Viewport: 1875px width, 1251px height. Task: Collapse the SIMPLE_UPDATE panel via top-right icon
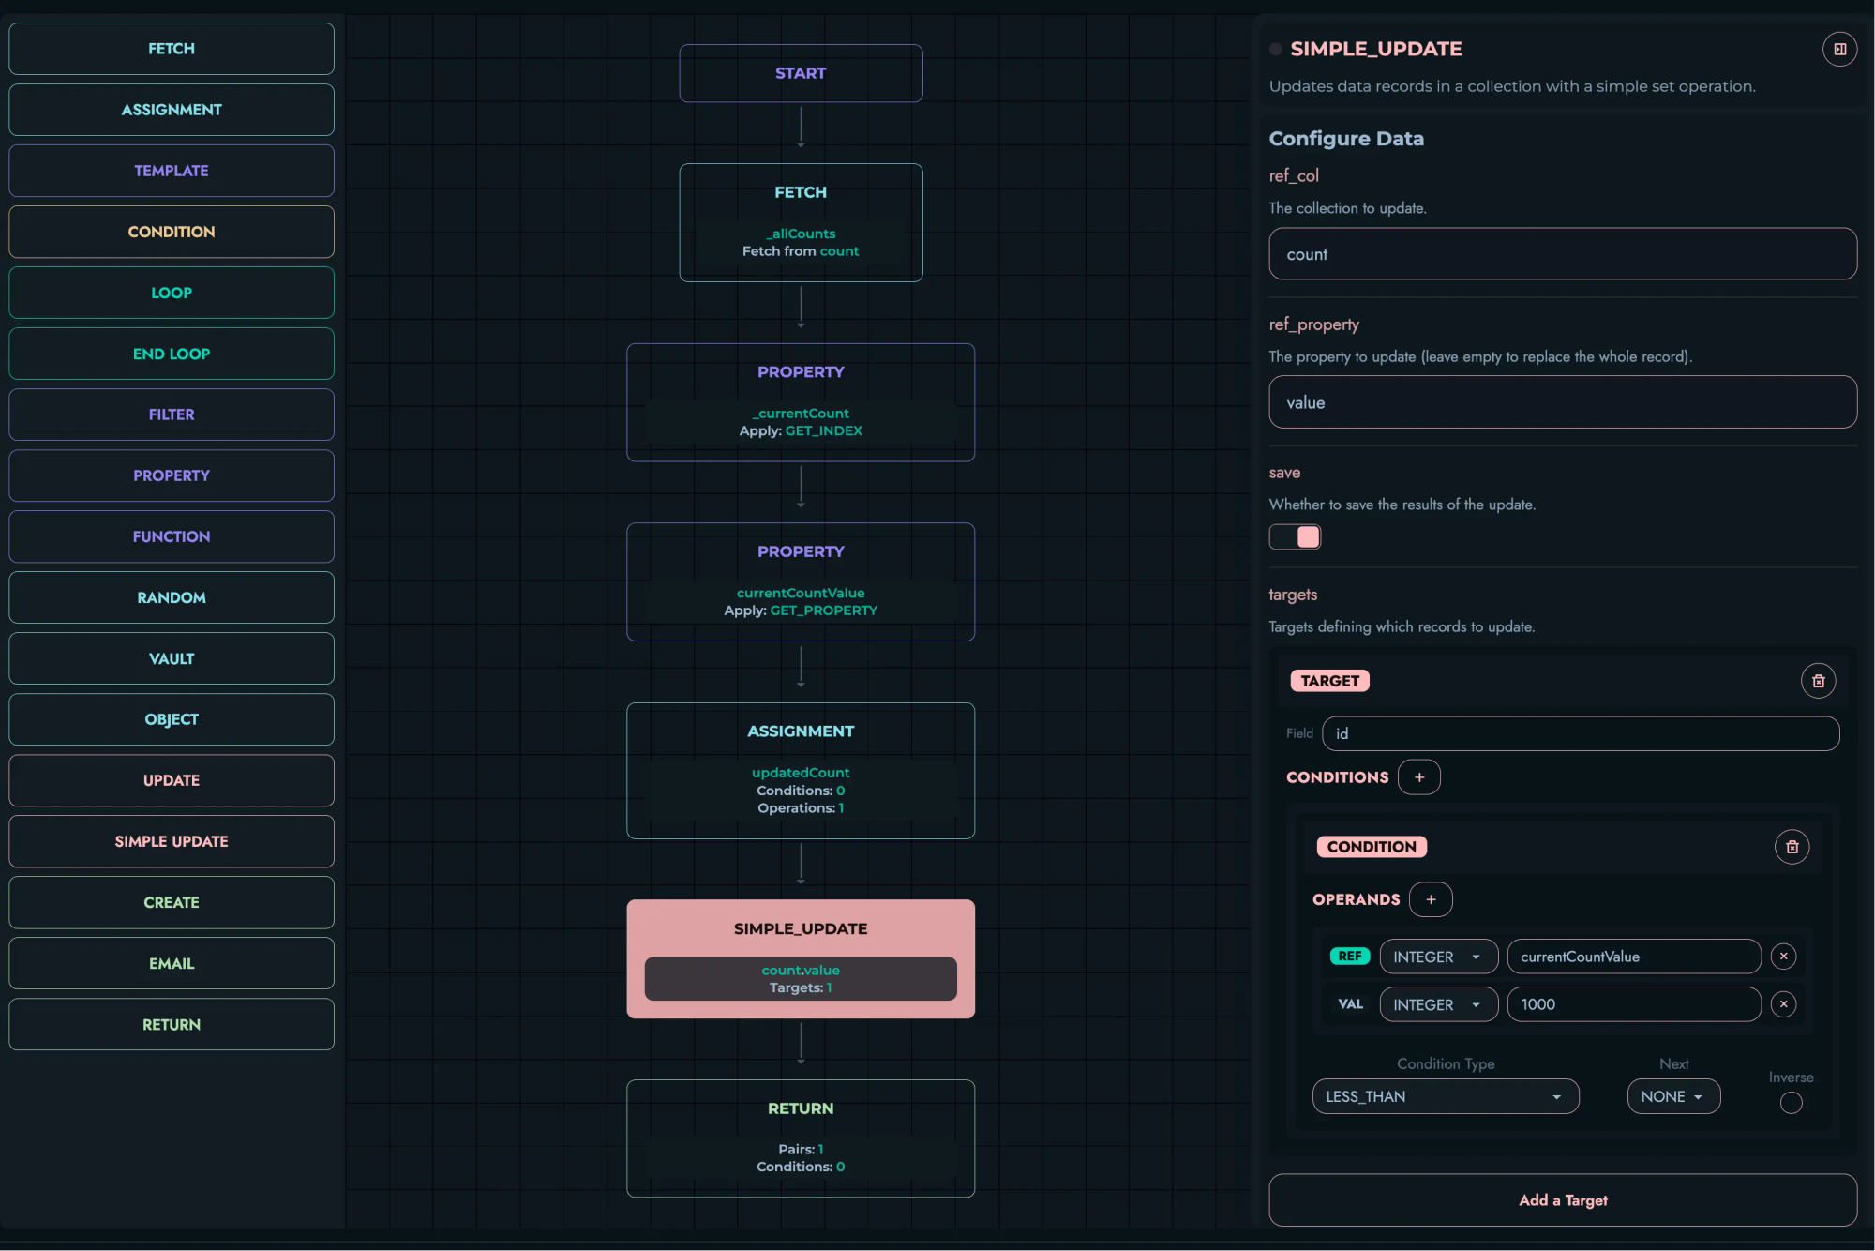point(1839,48)
